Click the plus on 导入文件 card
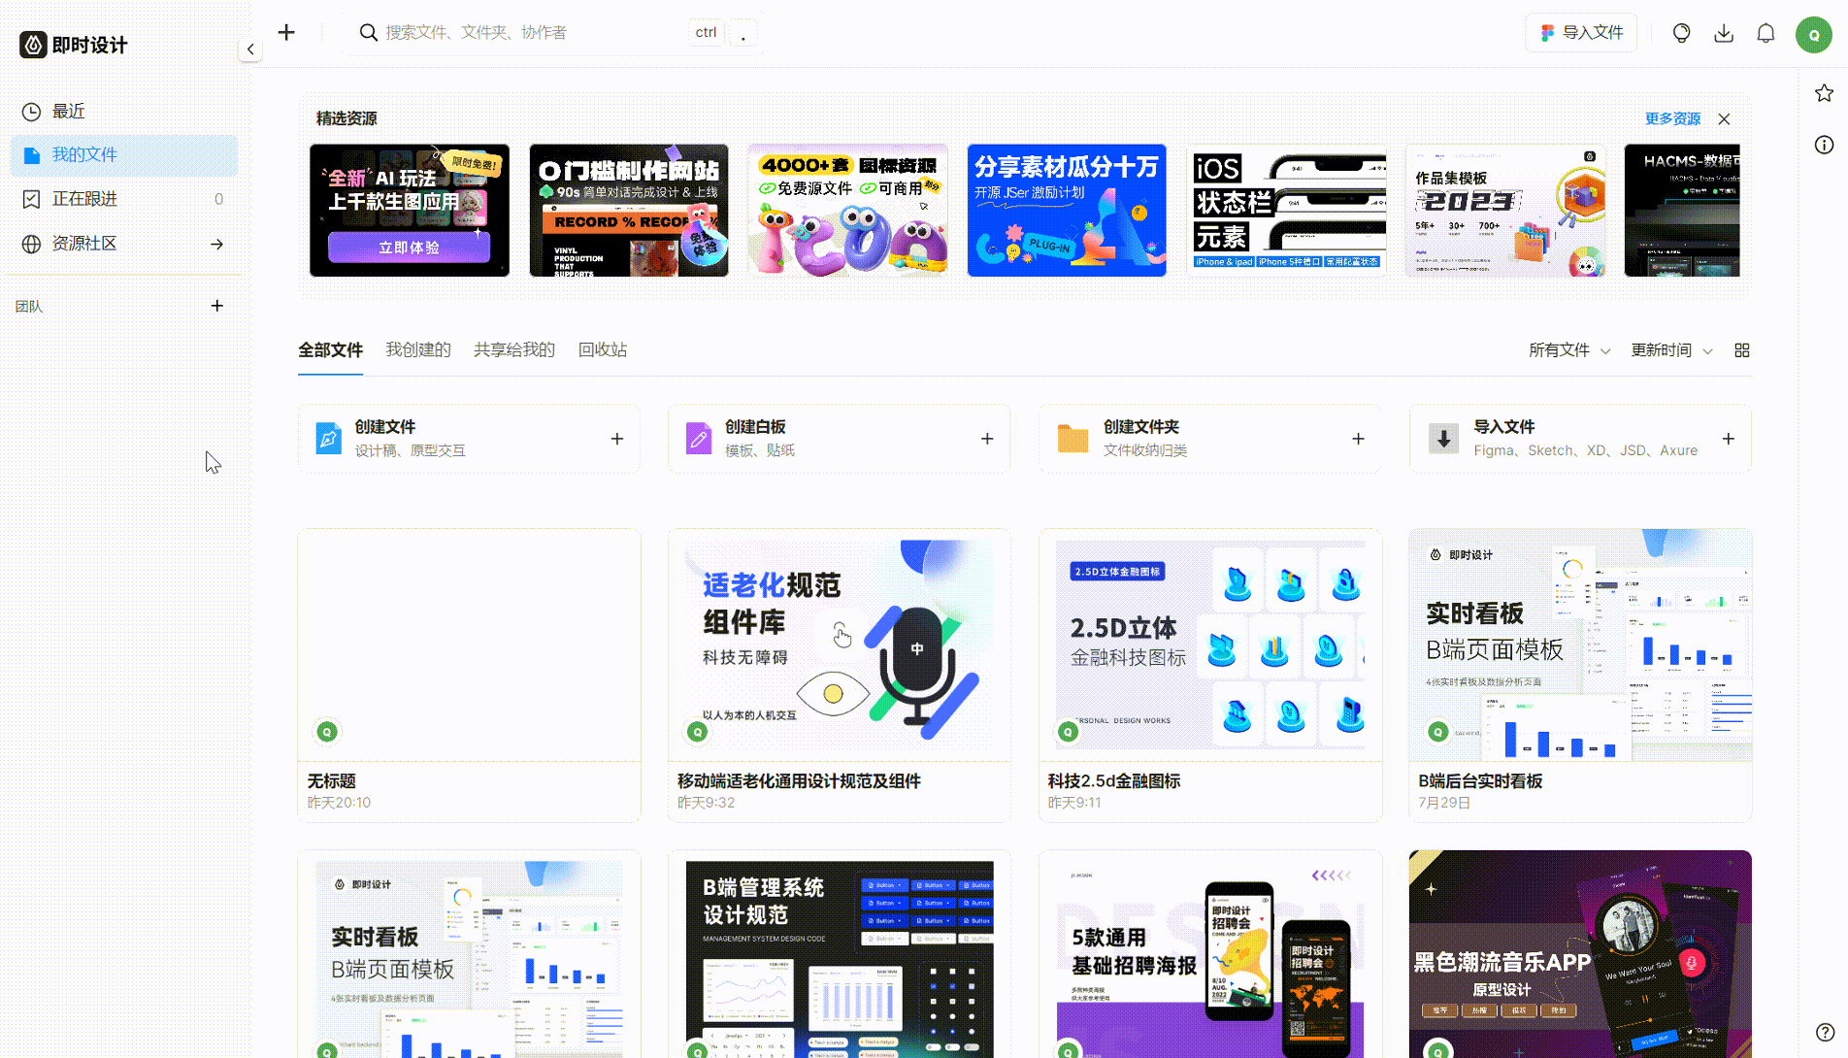Screen dimensions: 1848x1058 point(1729,439)
